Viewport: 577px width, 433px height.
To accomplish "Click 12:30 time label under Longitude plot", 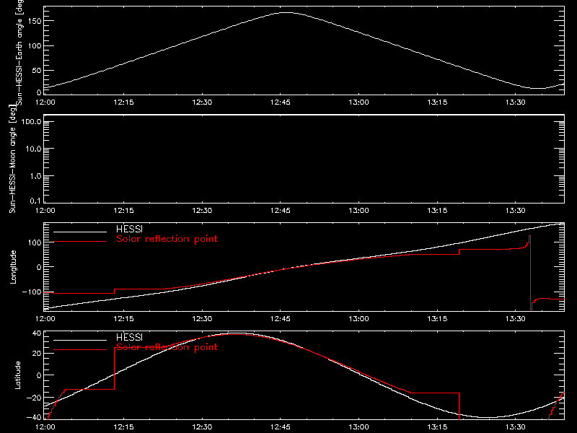I will [x=202, y=319].
